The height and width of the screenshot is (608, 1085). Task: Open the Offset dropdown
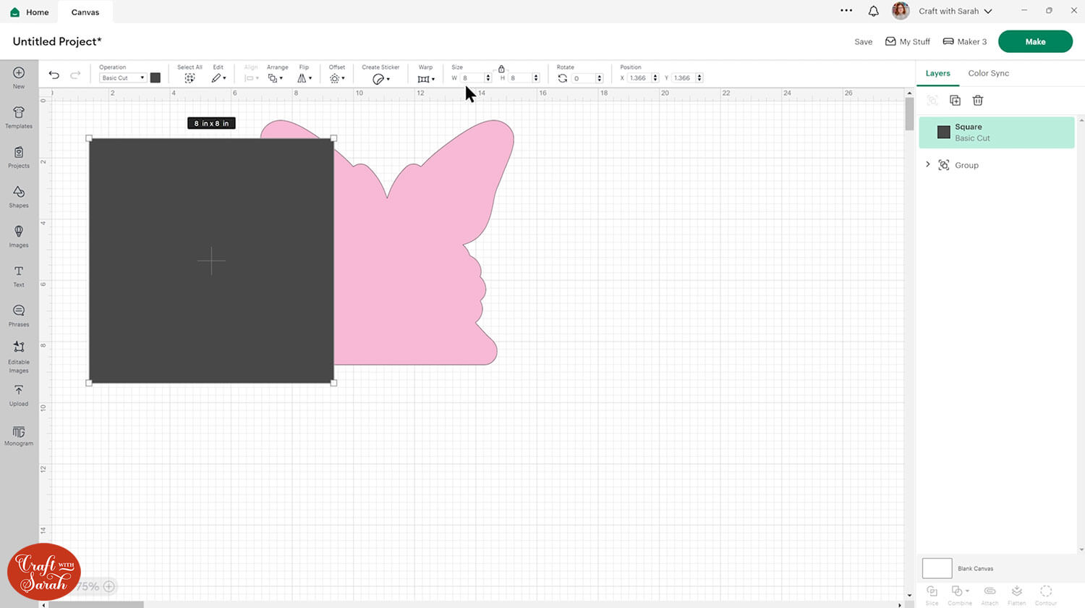tap(337, 78)
